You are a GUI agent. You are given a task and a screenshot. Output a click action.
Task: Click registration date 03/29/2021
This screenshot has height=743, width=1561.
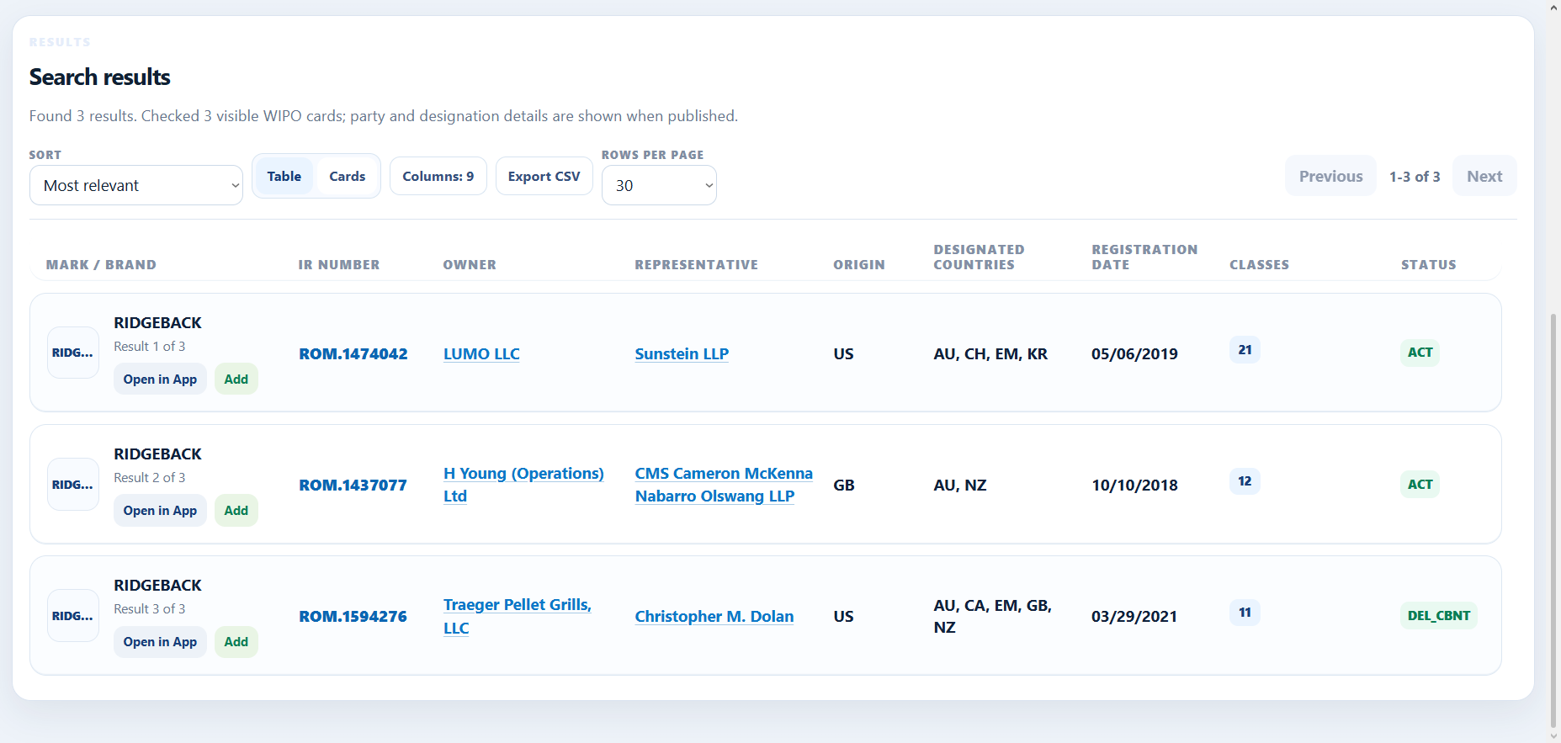1134,617
